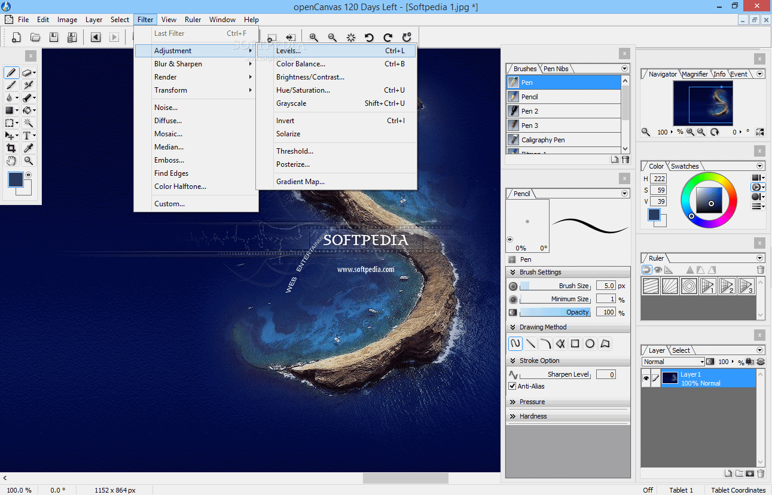Click the foreground color swatch in Color panel
772x495 pixels.
(x=654, y=214)
